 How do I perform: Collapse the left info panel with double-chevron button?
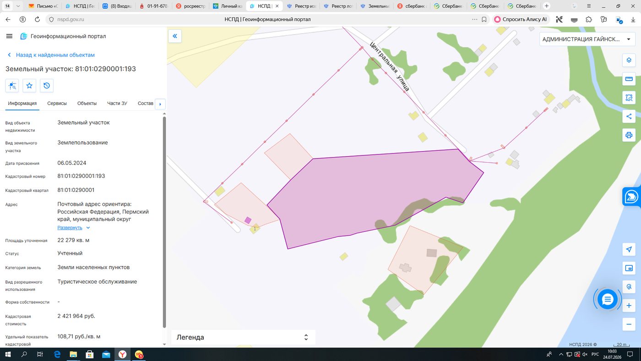click(174, 36)
